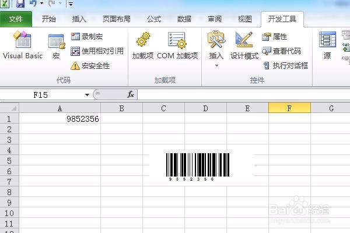Open the Add-ins (加载项) gear button
Viewport: 350px width, 233px height.
pos(143,45)
